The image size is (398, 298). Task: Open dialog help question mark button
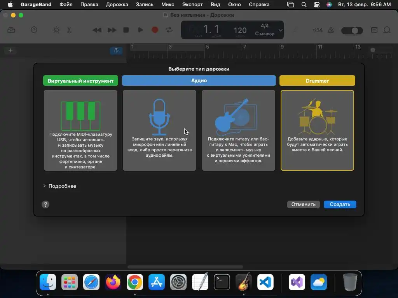pos(45,204)
